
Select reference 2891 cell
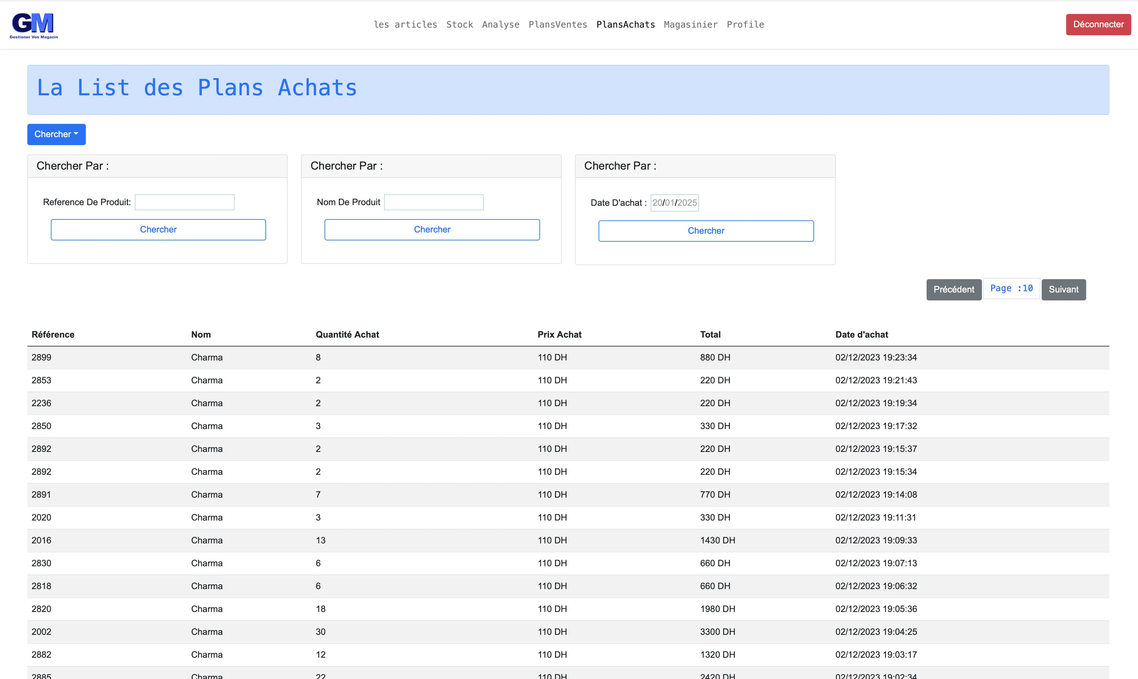pyautogui.click(x=41, y=494)
